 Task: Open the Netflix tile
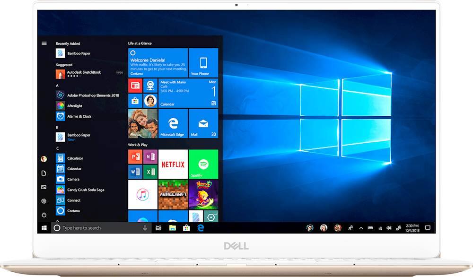pyautogui.click(x=173, y=164)
